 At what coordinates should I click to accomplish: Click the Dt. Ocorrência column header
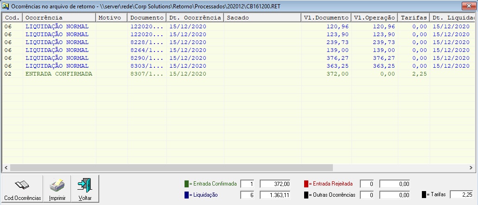point(195,18)
